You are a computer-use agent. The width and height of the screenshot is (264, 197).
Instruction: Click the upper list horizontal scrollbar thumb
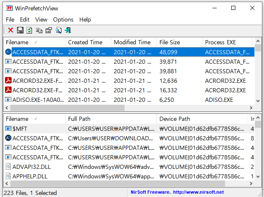67,108
